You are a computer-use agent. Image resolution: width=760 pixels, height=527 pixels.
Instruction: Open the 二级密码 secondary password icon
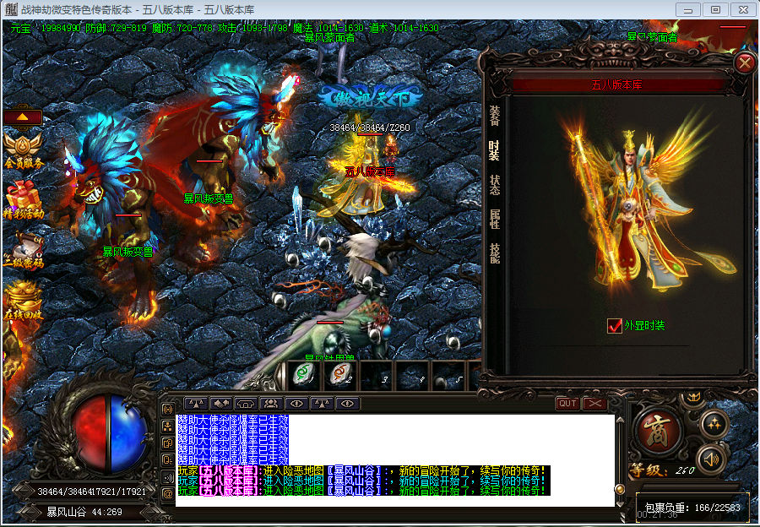[23, 251]
